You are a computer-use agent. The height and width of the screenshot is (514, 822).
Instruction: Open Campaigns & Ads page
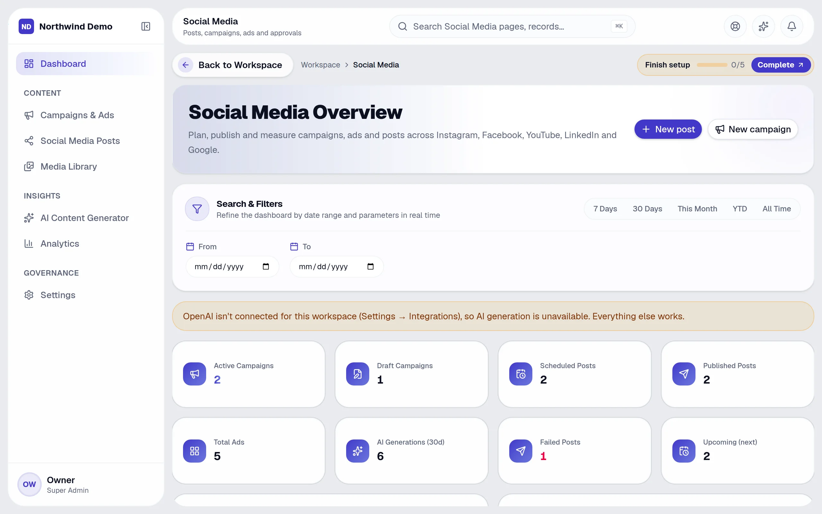tap(86, 115)
